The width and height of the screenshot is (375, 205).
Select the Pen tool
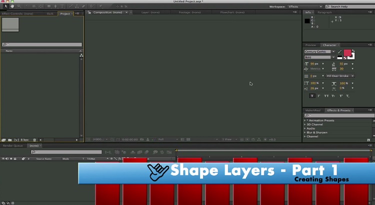(55, 6)
